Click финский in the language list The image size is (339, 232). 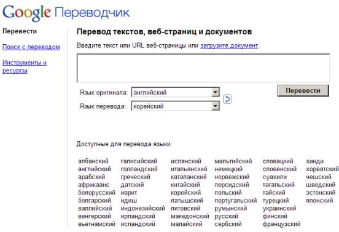click(275, 216)
